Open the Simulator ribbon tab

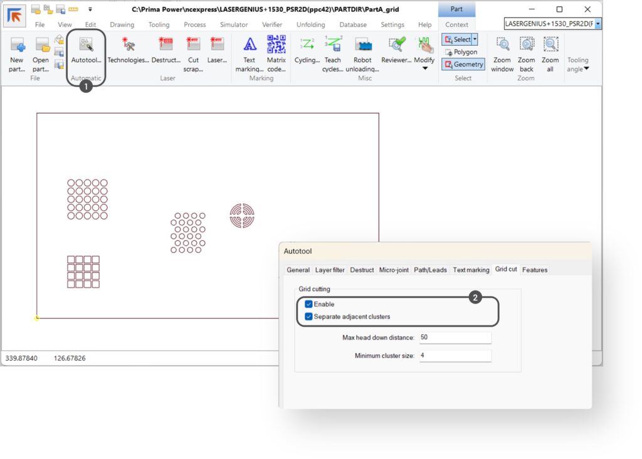coord(233,24)
